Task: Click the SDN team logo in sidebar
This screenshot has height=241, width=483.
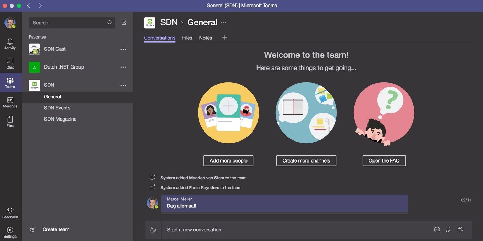Action: click(34, 85)
